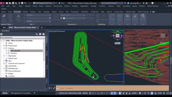Click the New drawing icon in quick access toolbar

pos(7,3)
